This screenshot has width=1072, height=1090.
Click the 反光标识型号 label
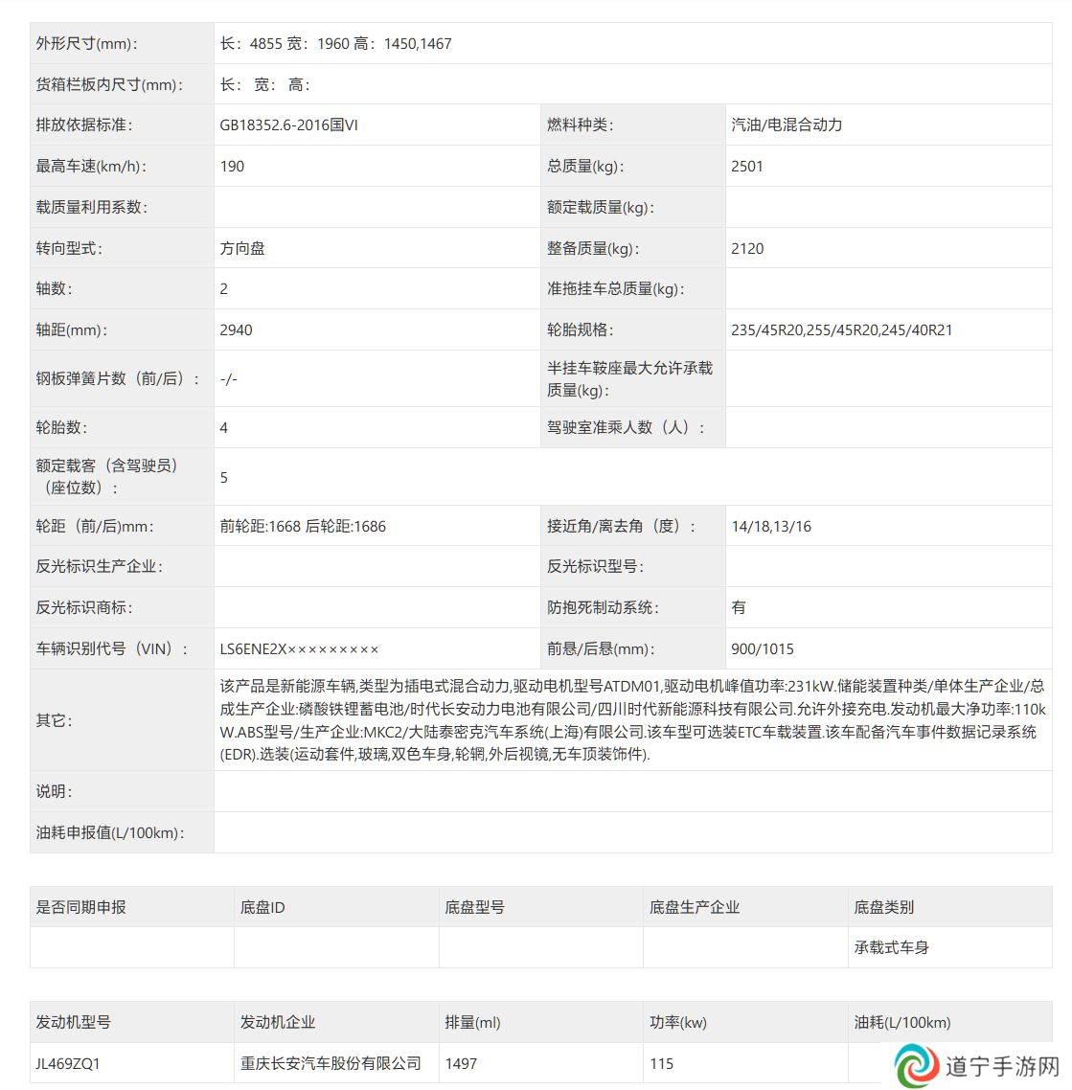pos(595,566)
